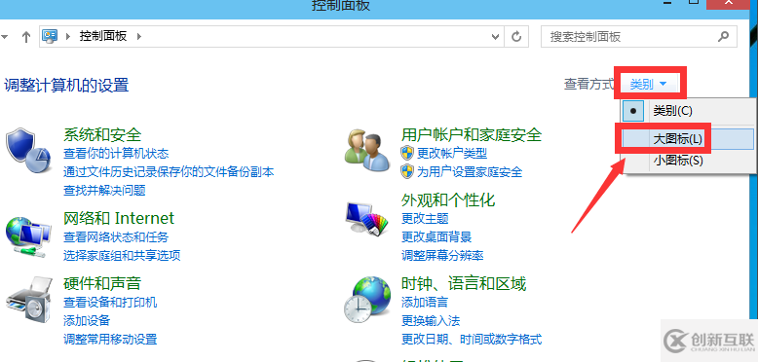Open the 用户帐户和家庭安全 heading

click(472, 134)
